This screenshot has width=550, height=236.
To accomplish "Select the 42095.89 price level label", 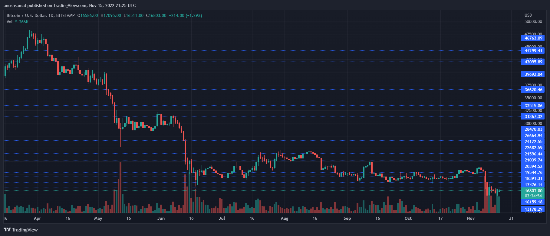I will [533, 62].
